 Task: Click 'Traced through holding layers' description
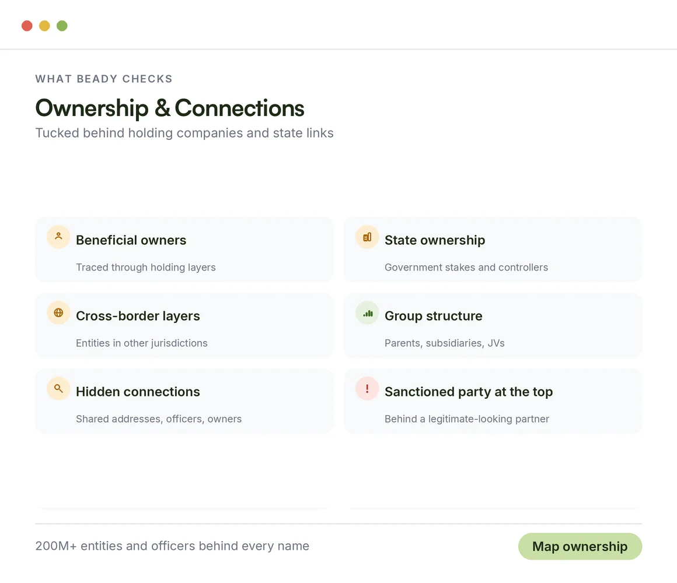(x=145, y=268)
